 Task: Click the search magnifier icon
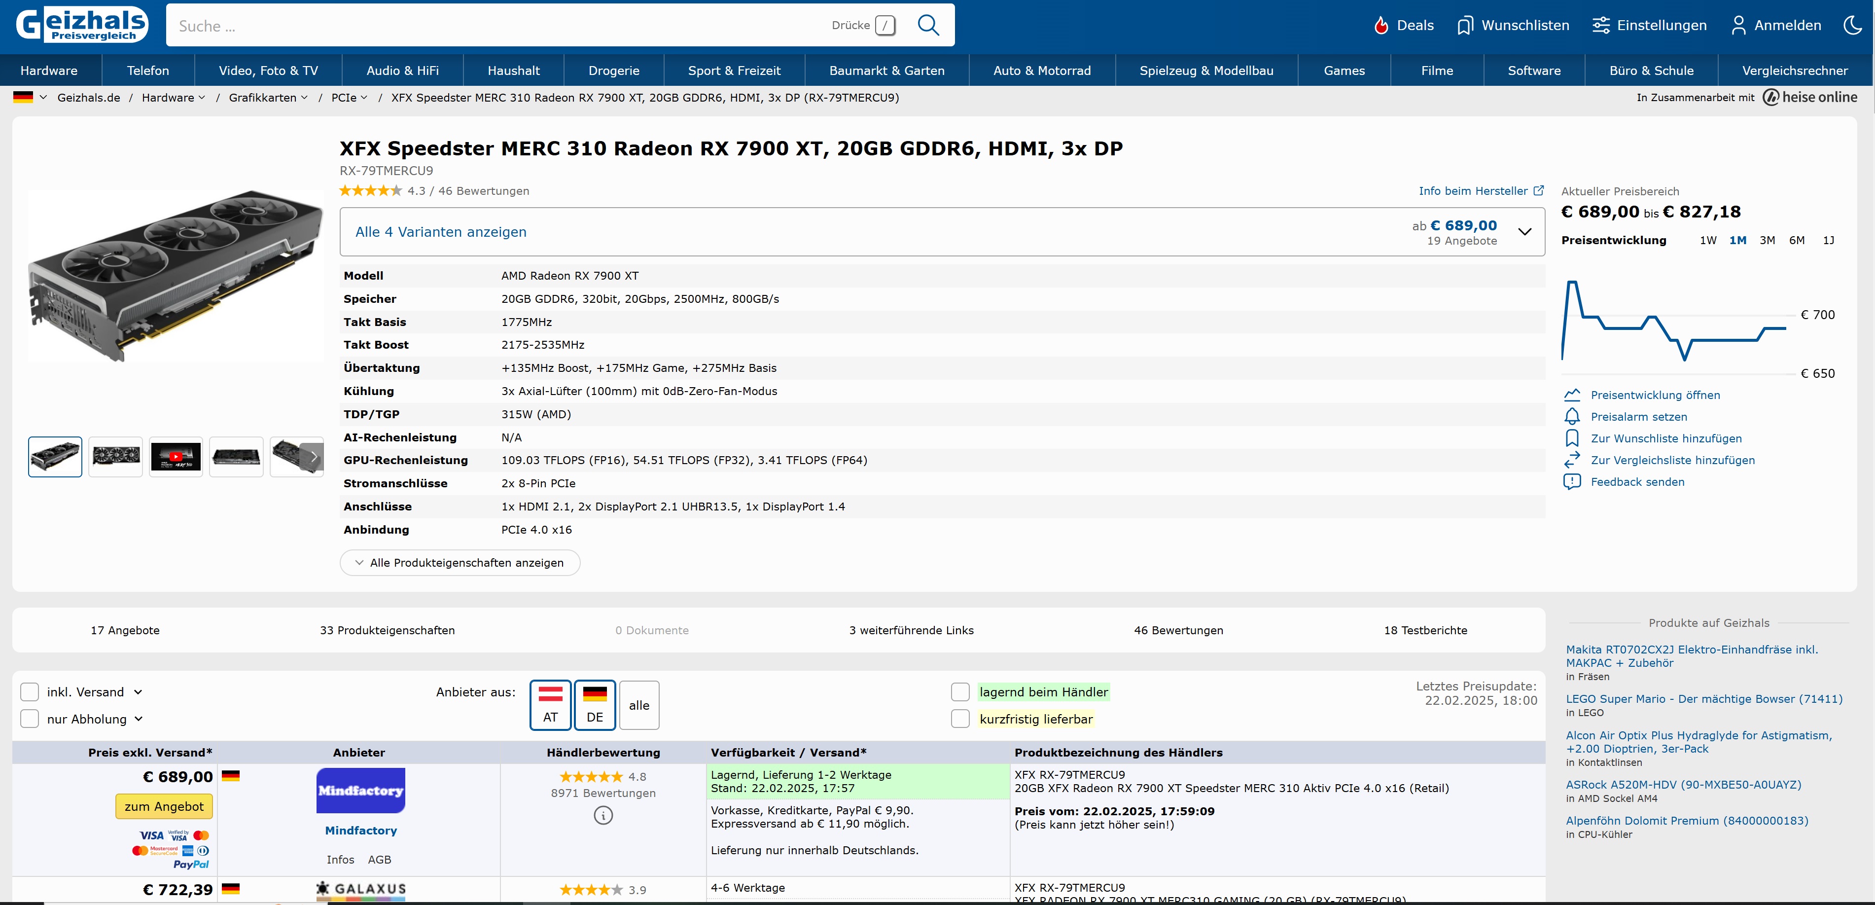click(928, 26)
